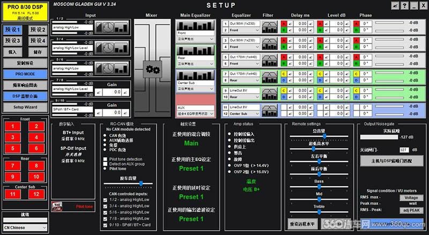Open channel 8 Rear group dropdown
This screenshot has width=429, height=235.
245,80
